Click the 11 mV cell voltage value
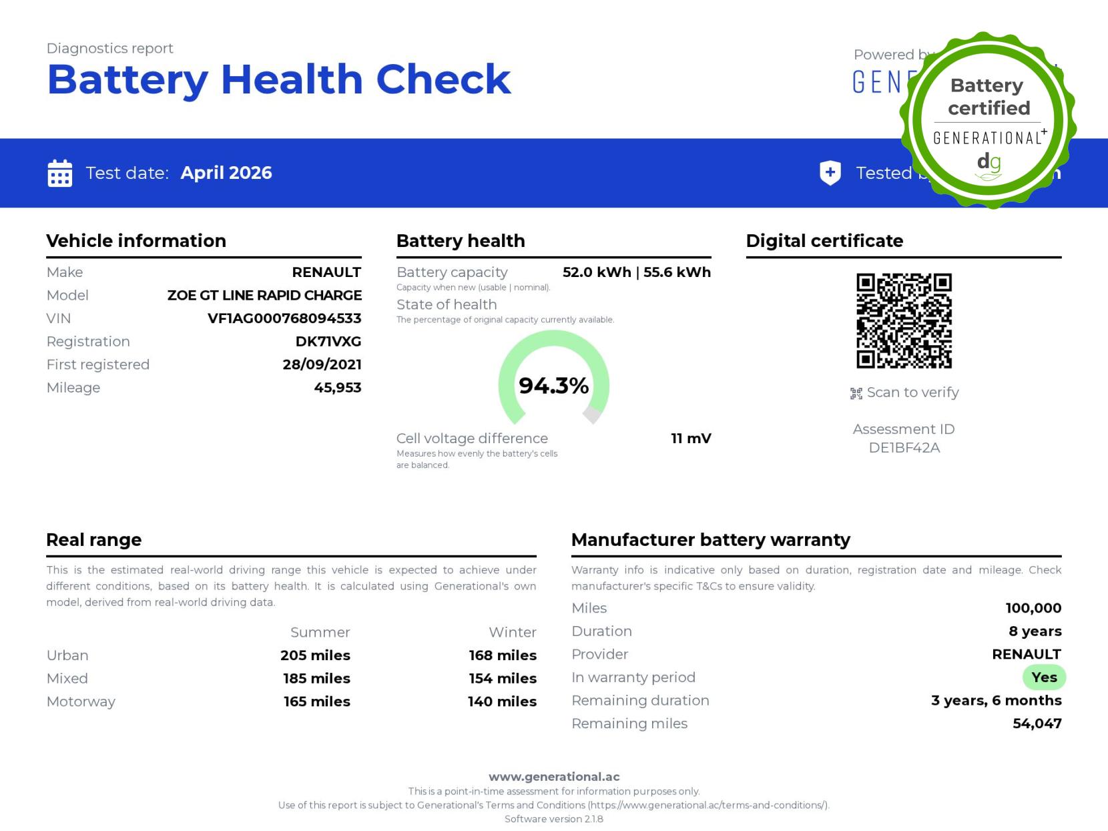 691,439
